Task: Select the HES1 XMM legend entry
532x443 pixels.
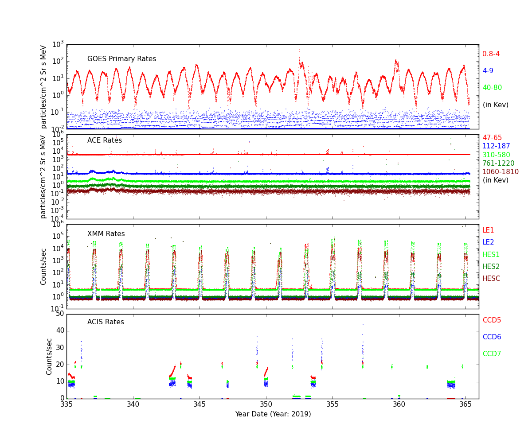Action: [x=491, y=255]
